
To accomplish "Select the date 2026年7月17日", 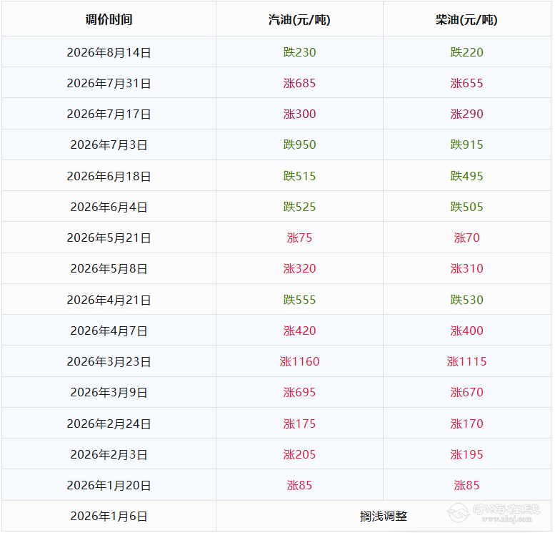I will (109, 114).
